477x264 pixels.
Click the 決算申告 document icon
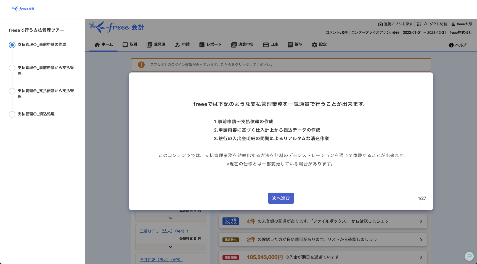coord(234,45)
